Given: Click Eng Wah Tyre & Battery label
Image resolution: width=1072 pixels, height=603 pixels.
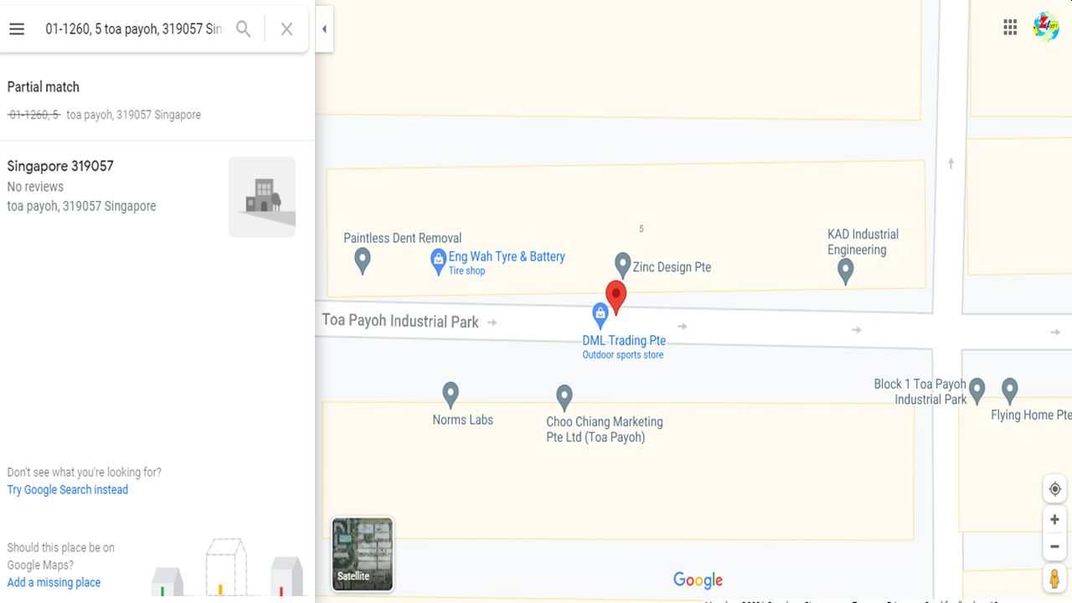Looking at the screenshot, I should 507,257.
